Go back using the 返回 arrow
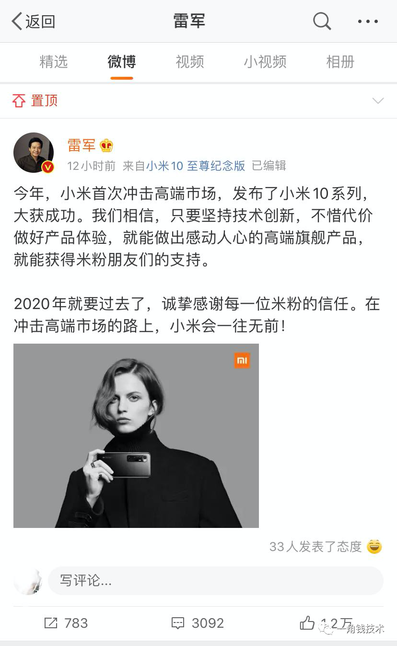This screenshot has width=397, height=646. 33,21
